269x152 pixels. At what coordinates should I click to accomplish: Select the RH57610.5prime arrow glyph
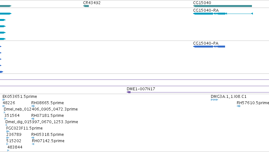pos(238,106)
